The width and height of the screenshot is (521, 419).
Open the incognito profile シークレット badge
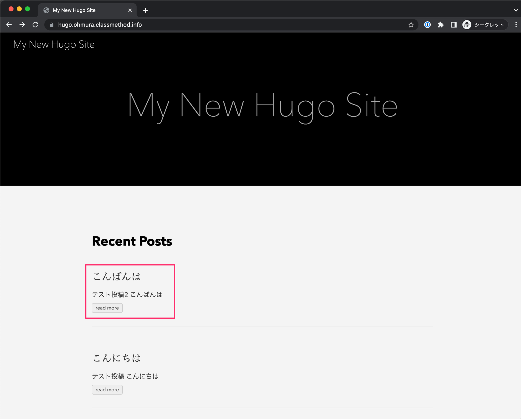pos(484,24)
